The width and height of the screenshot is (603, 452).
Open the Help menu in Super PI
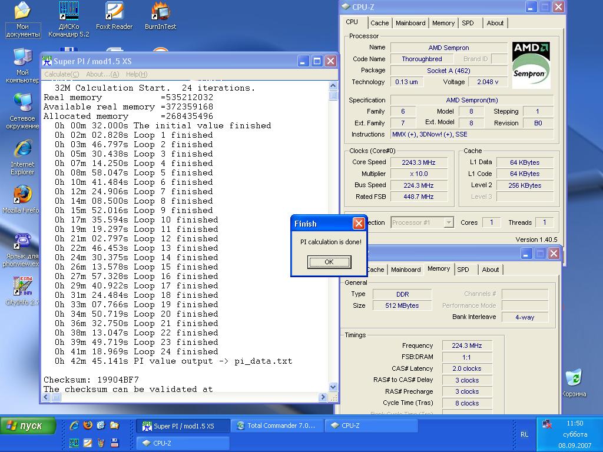[x=137, y=74]
